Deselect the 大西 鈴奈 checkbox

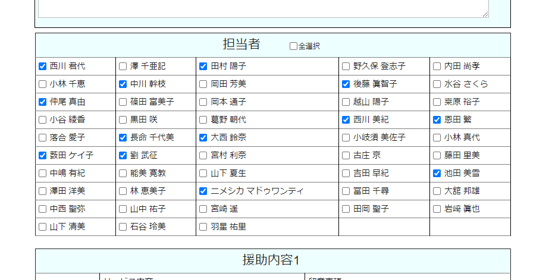[x=203, y=138]
